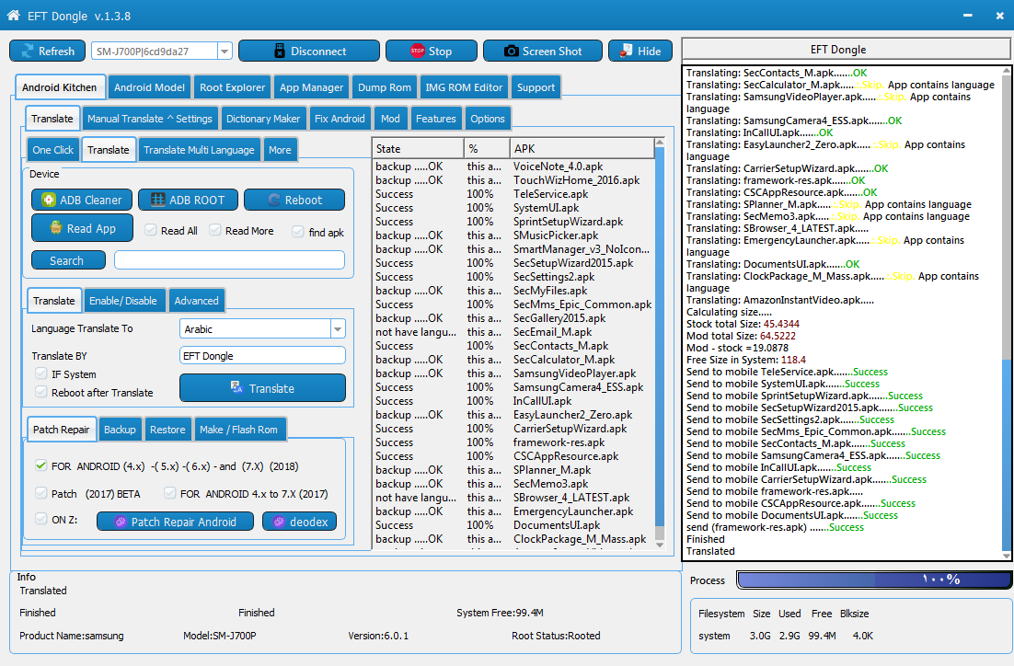This screenshot has height=666, width=1014.
Task: Check FOR ANDROID 4.x to 7.X (2017)
Action: (170, 493)
